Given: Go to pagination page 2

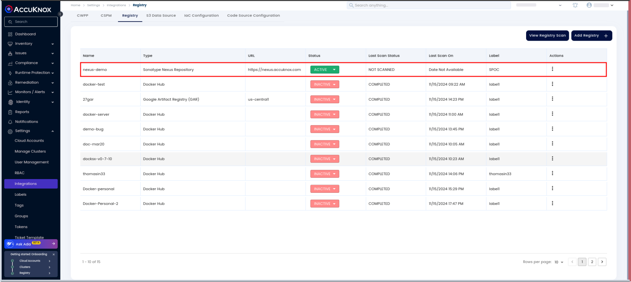Looking at the screenshot, I should click(592, 262).
